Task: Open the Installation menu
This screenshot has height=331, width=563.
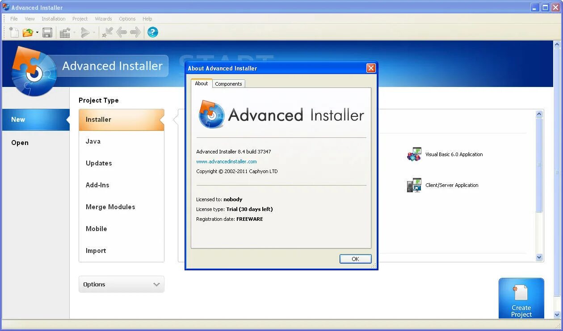Action: 54,19
